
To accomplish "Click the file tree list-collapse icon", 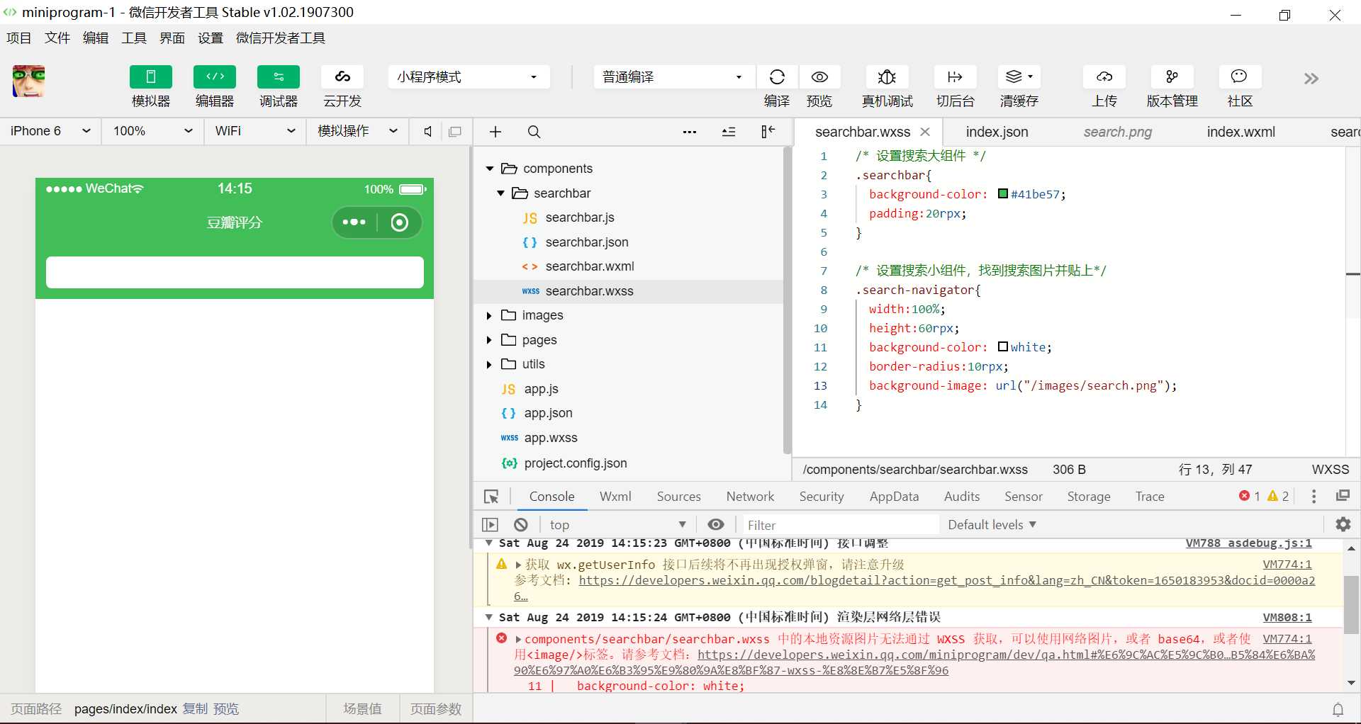I will (729, 132).
